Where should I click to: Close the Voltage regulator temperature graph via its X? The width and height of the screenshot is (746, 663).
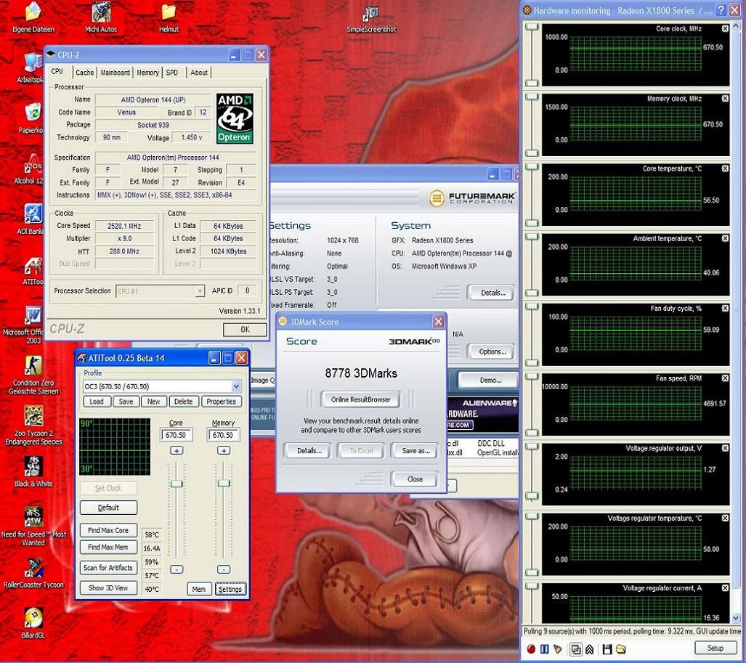click(725, 518)
